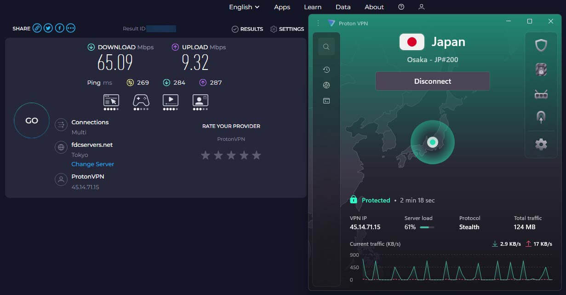Open the Data menu
The image size is (566, 295).
(343, 7)
